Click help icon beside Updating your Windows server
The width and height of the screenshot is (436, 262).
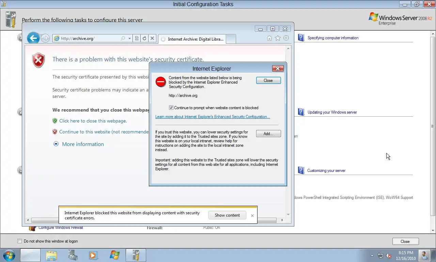tap(301, 112)
